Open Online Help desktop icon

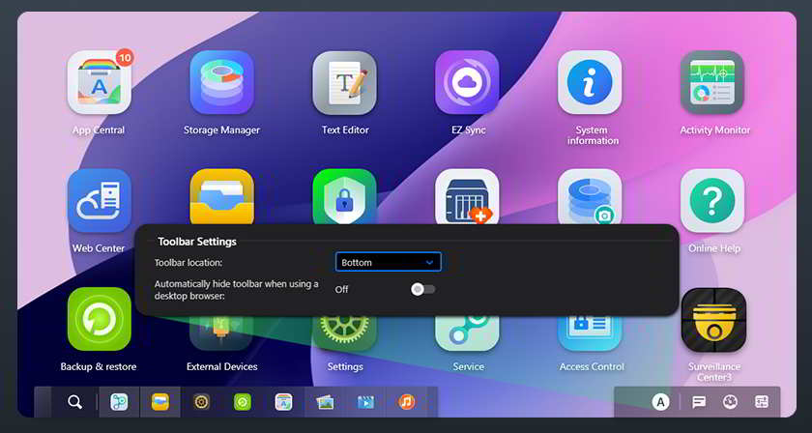pos(712,201)
